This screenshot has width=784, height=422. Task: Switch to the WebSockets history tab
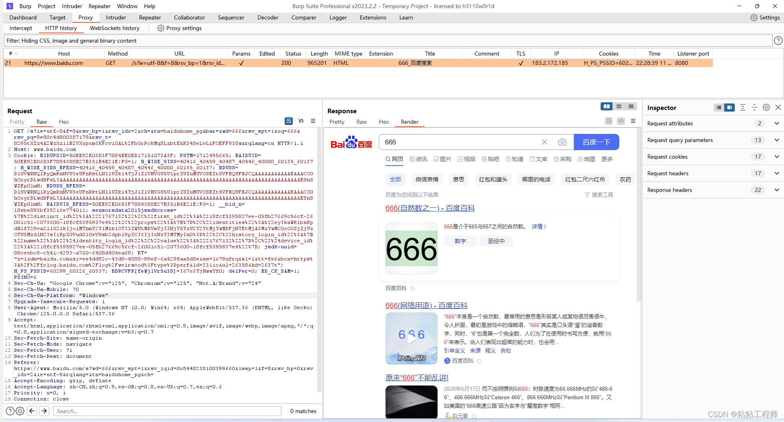(114, 28)
